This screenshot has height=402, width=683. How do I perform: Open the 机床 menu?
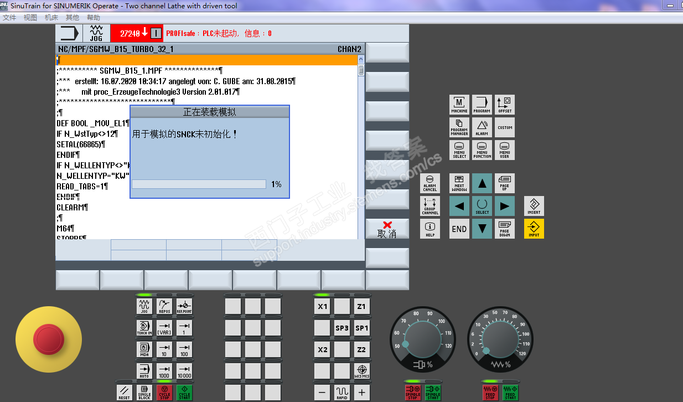click(51, 18)
